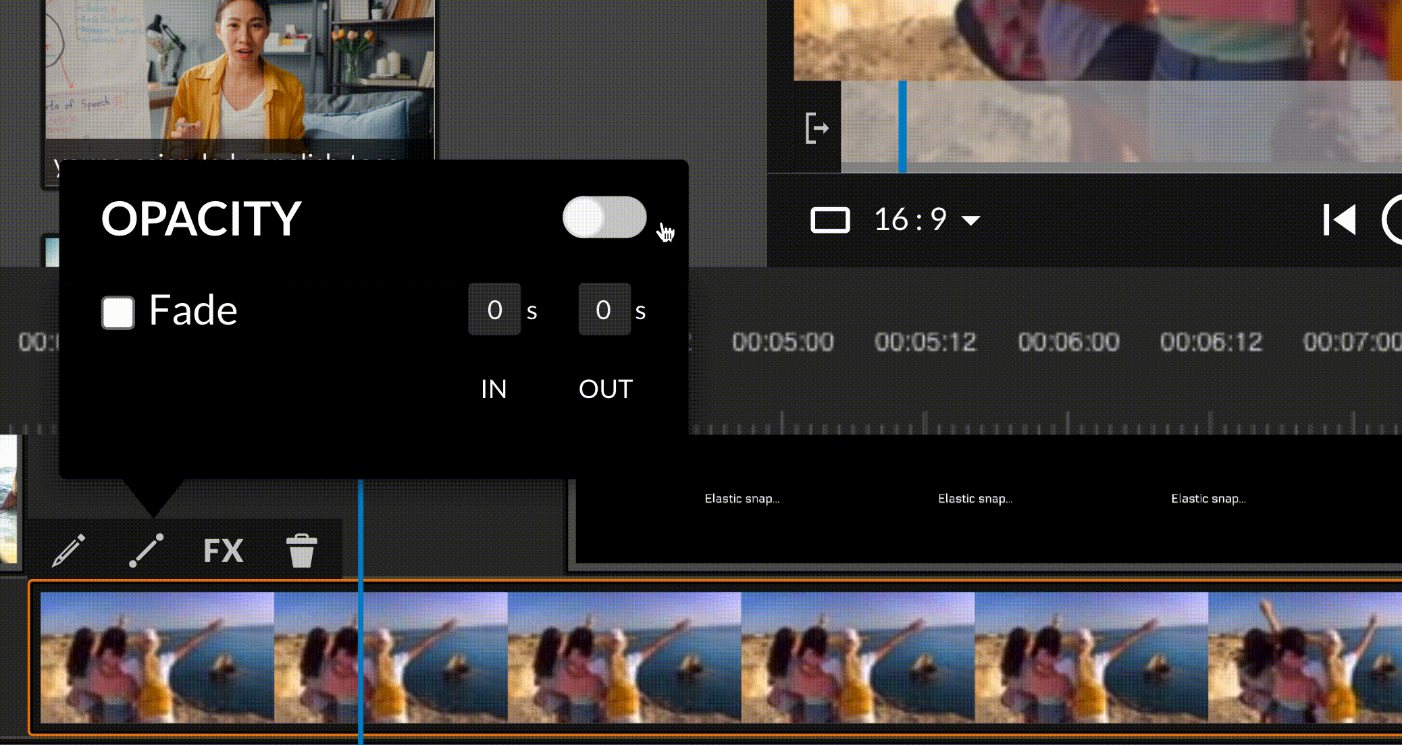The height and width of the screenshot is (745, 1402).
Task: Open the 16:9 aspect ratio dropdown
Action: click(x=971, y=219)
